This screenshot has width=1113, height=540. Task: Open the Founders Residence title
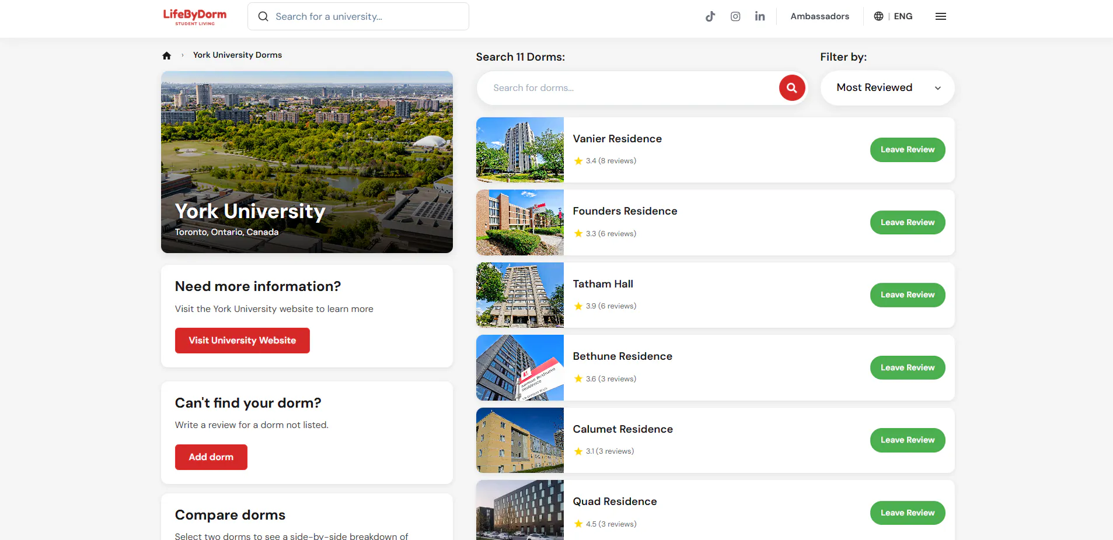coord(625,211)
